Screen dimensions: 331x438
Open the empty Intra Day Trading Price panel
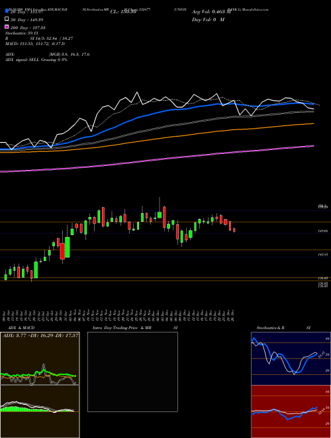tap(132, 372)
